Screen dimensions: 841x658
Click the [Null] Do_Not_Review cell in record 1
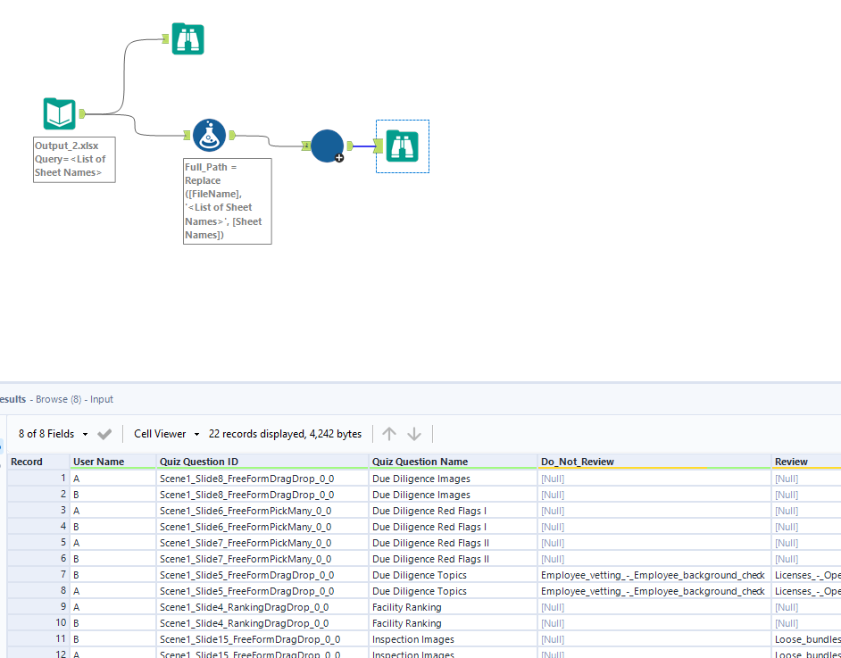[x=654, y=479]
